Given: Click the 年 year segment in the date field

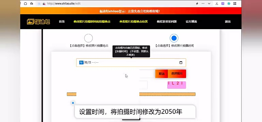Looking at the screenshot, I should tap(81, 63).
